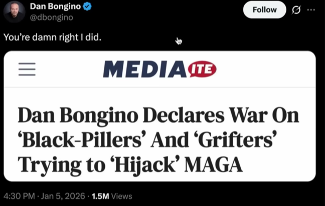The height and width of the screenshot is (206, 325).
Task: Click the "'Black-Pillers' And 'Grifters'" headline line
Action: 147,139
